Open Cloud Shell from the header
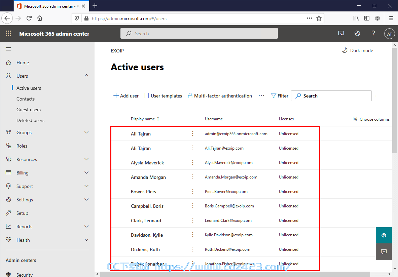This screenshot has height=277, width=398. pyautogui.click(x=341, y=34)
